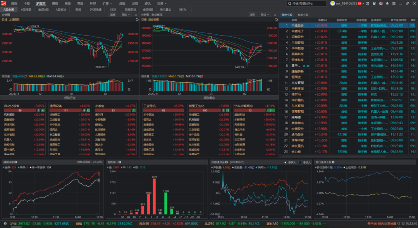Toggle 非一字涨停 legend item
This screenshot has height=228, width=418.
point(41,167)
